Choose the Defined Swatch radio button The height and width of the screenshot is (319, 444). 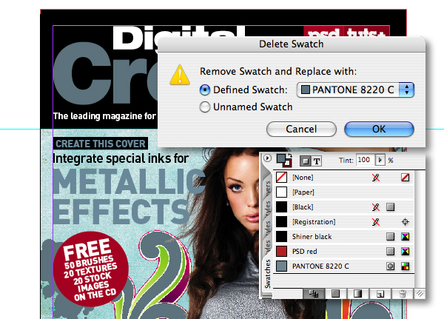[x=205, y=90]
